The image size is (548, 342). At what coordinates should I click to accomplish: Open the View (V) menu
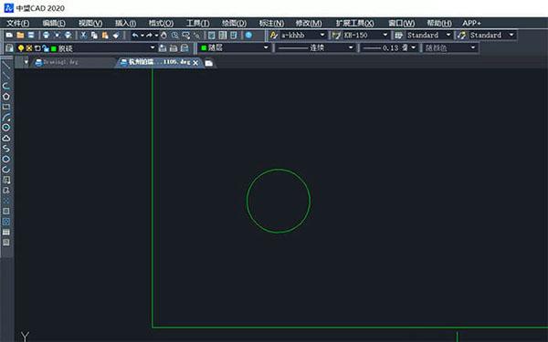point(90,23)
